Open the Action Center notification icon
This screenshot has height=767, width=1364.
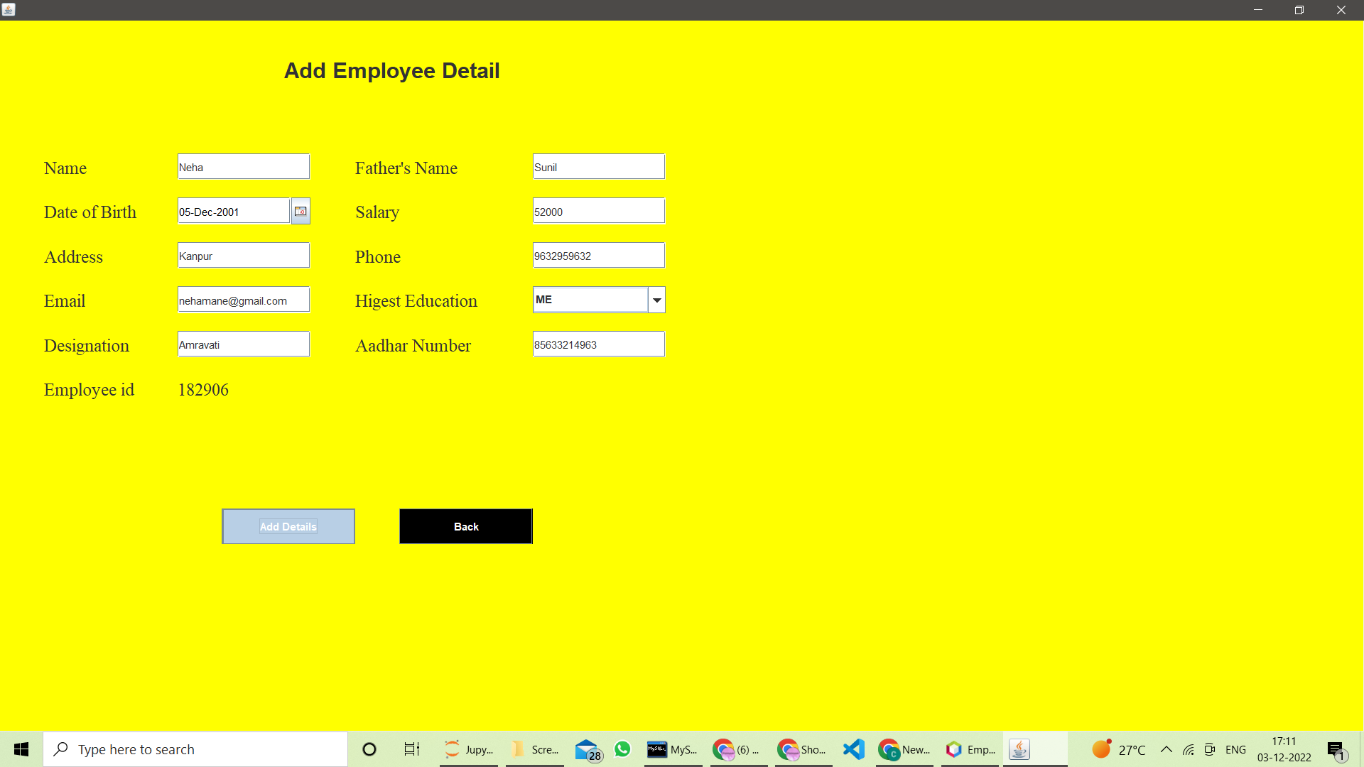coord(1336,749)
